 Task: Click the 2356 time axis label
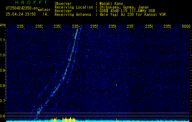point(113,26)
